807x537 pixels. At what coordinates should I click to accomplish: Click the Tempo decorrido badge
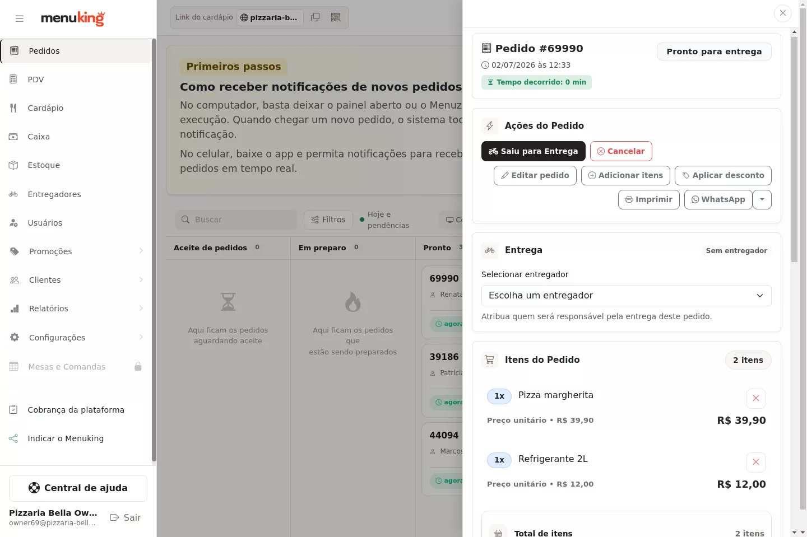(536, 82)
